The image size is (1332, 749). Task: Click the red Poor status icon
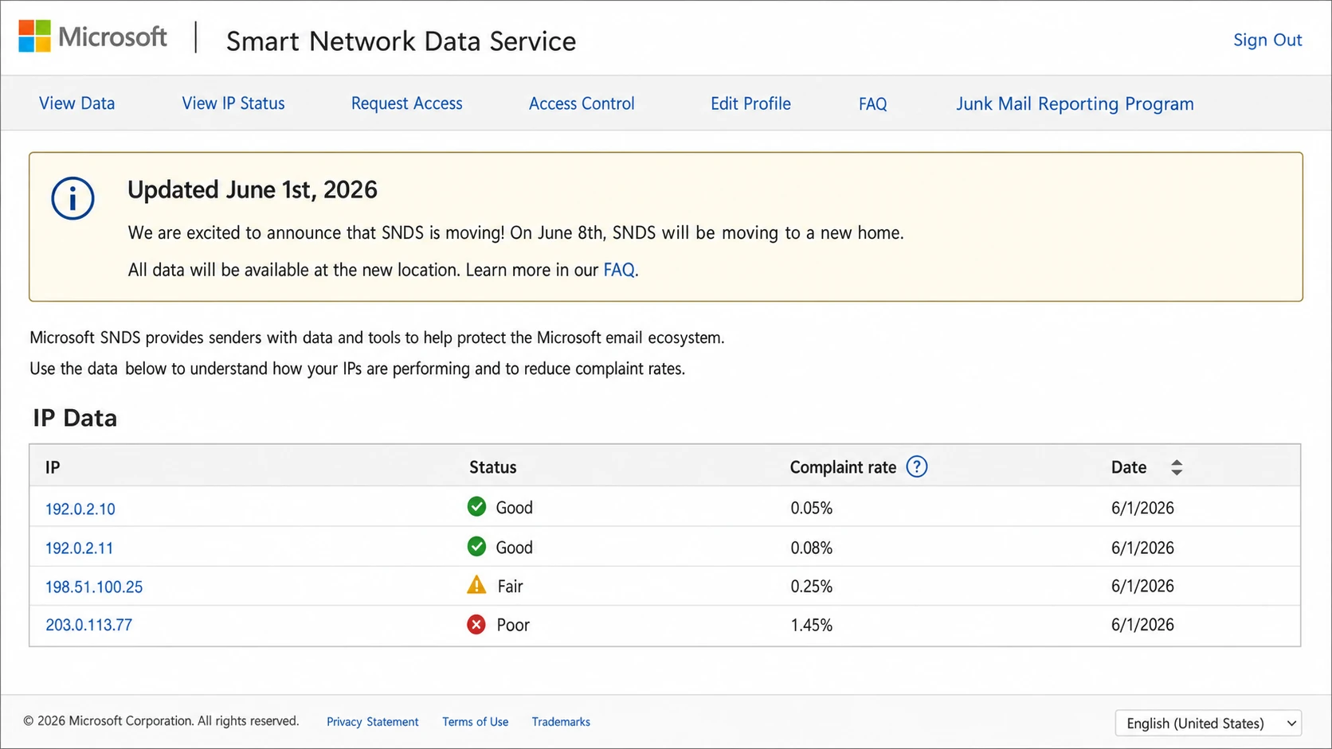coord(476,625)
